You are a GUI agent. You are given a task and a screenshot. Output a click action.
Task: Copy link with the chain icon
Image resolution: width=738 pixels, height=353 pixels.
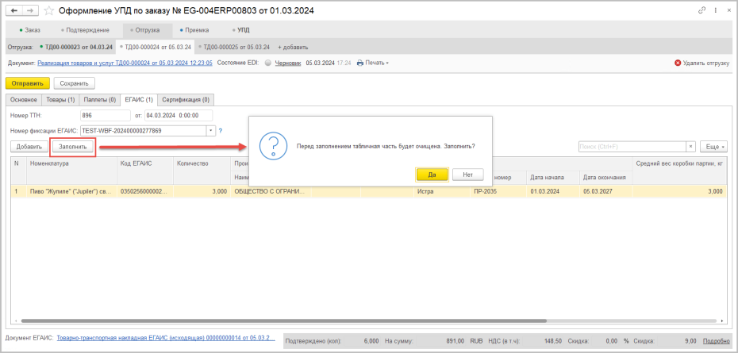[x=703, y=10]
